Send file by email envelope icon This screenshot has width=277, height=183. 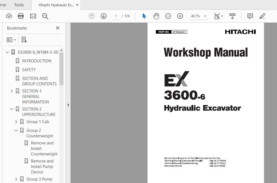click(x=33, y=16)
